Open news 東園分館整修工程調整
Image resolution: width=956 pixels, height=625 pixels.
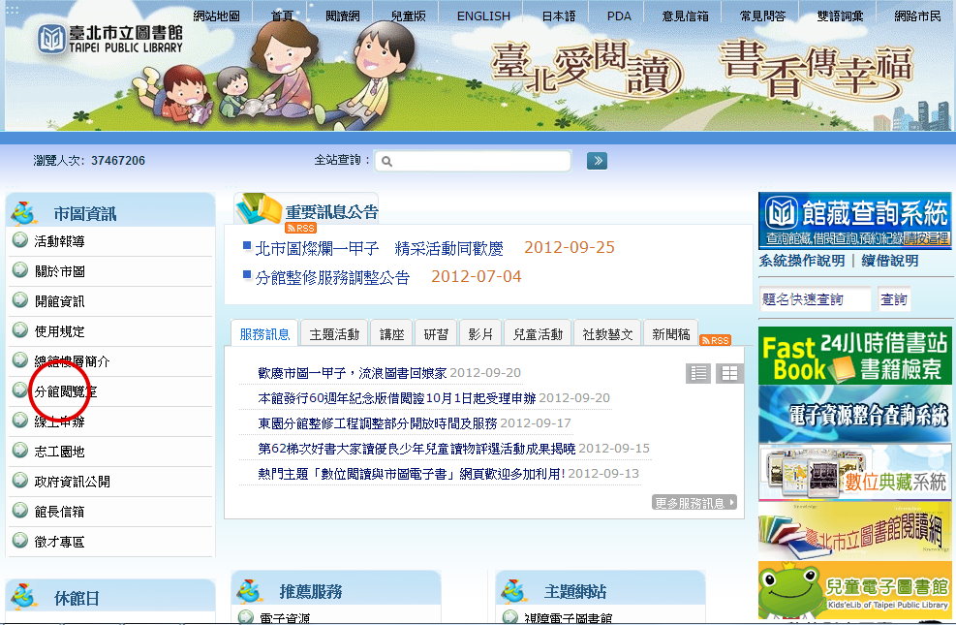tap(378, 423)
